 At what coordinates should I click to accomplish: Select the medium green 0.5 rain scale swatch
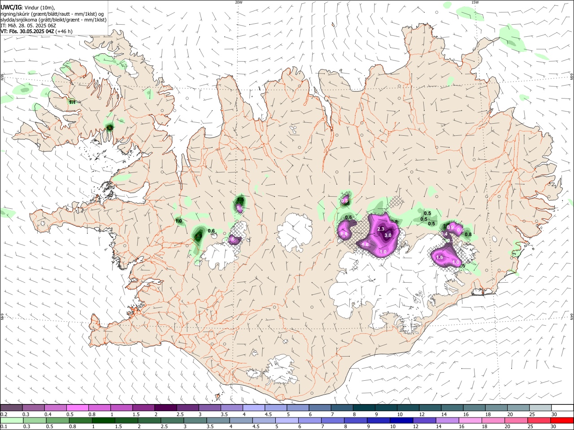pos(57,420)
